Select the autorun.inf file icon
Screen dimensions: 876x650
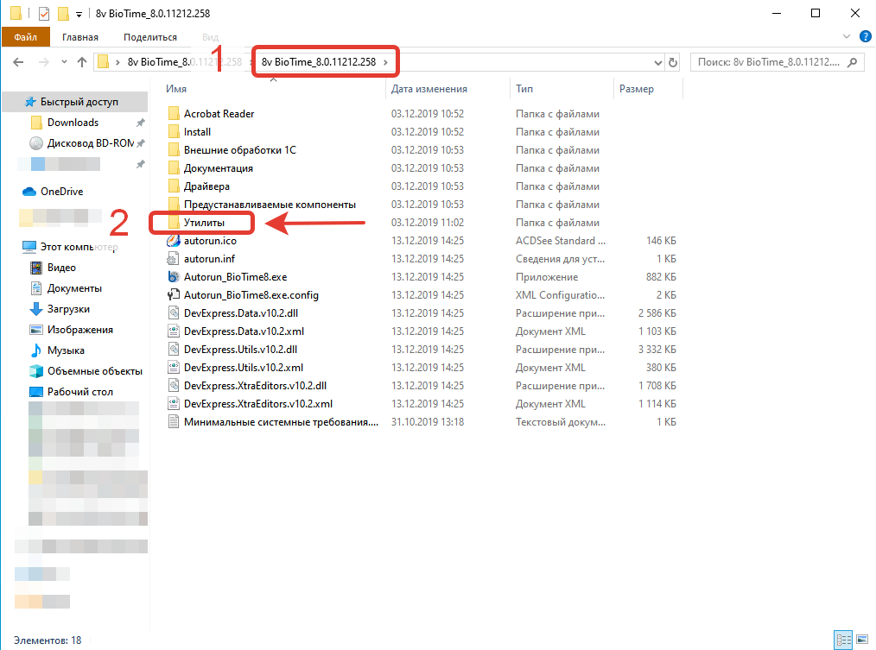tap(174, 259)
